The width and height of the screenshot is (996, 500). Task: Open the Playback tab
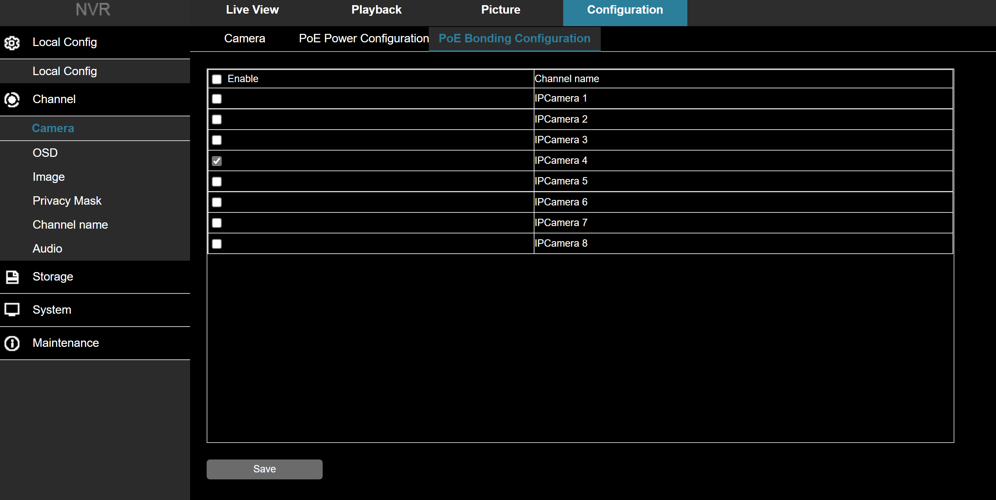point(376,10)
